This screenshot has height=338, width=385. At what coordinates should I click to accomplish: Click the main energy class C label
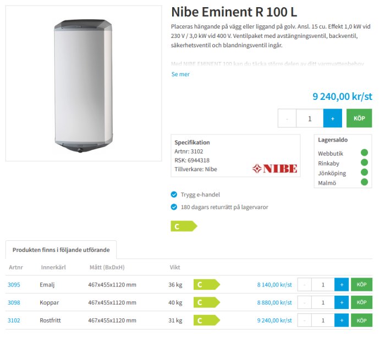(x=184, y=226)
